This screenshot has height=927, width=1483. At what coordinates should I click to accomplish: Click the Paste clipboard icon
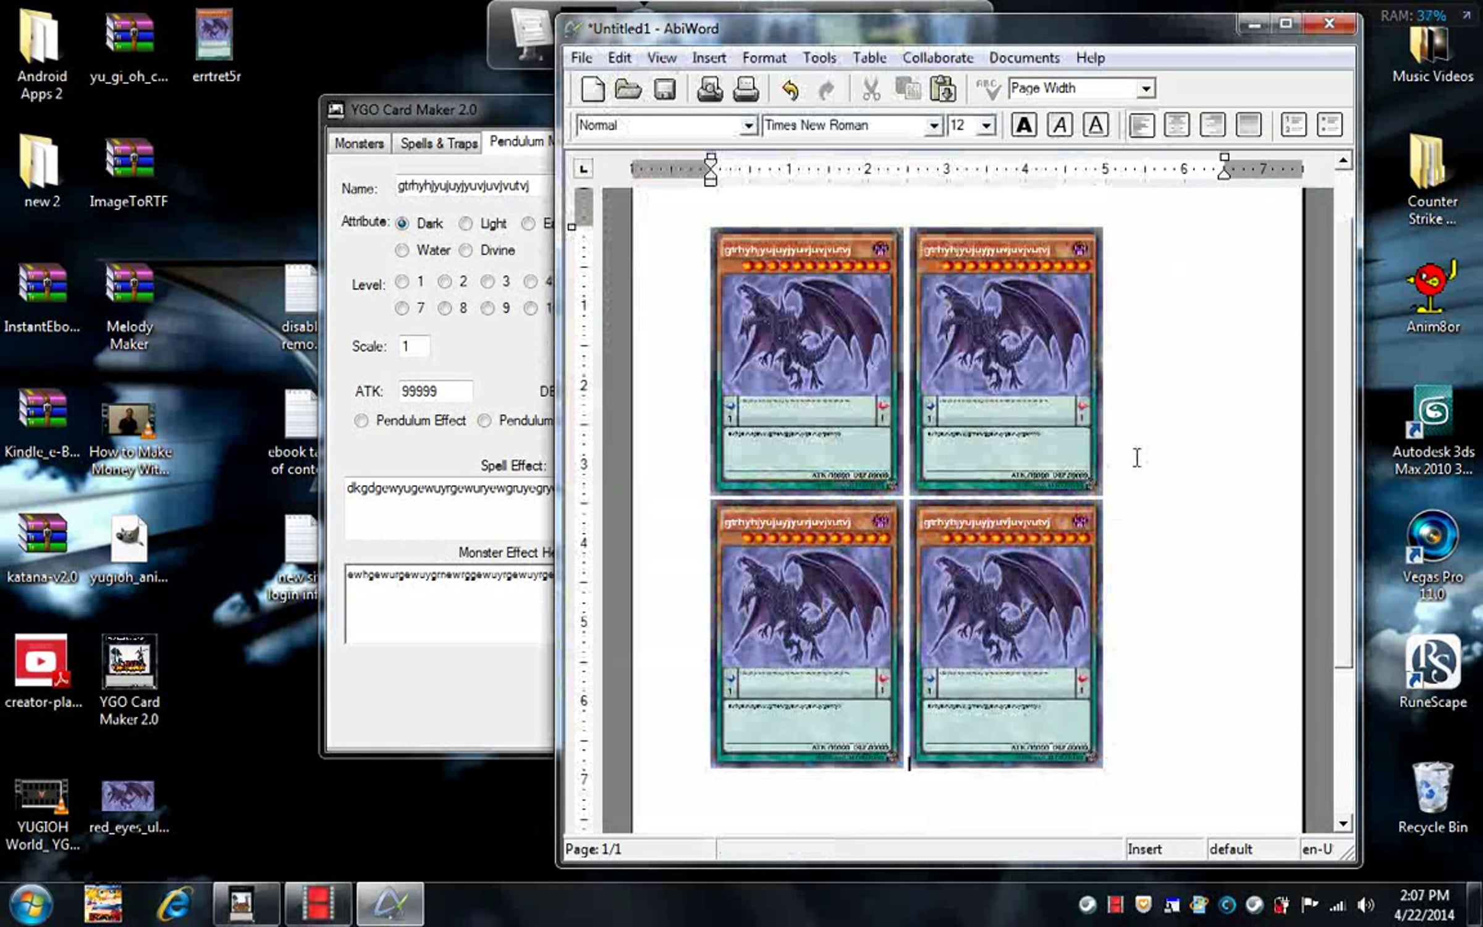click(943, 89)
